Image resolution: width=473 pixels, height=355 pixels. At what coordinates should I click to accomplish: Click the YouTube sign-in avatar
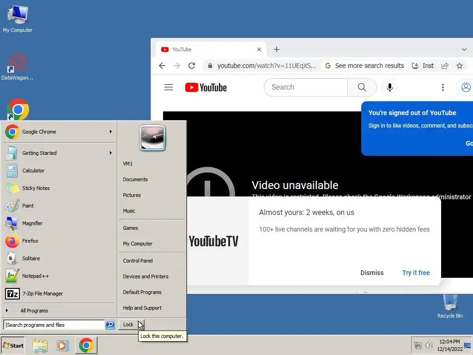[466, 87]
